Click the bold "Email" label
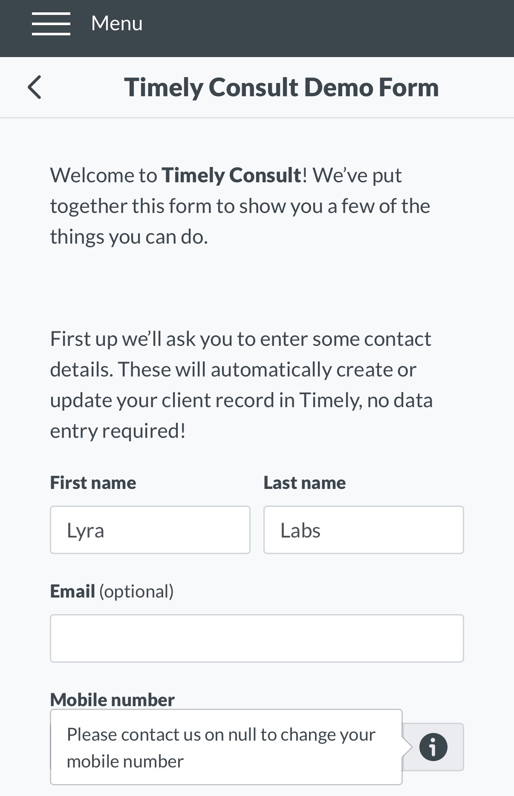Screen dimensions: 514x796 click(72, 591)
